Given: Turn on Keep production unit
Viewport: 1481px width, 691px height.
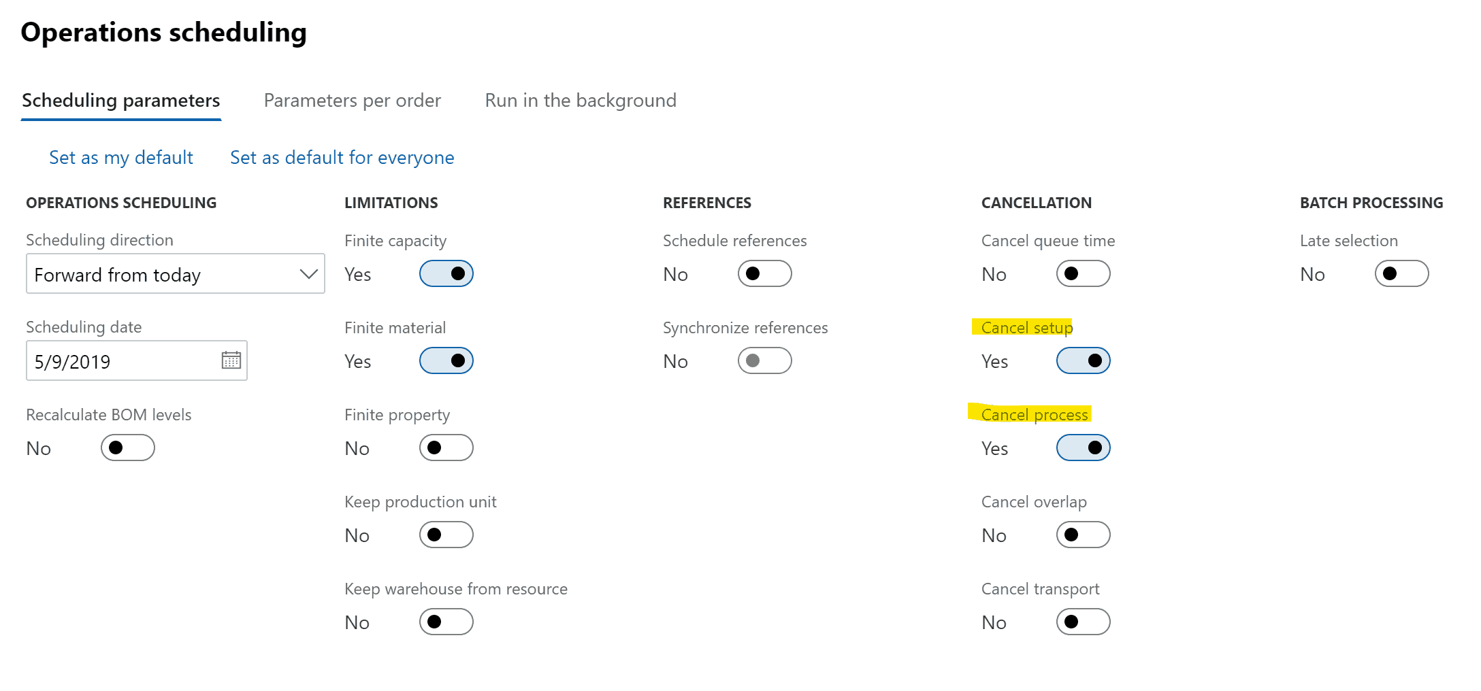Looking at the screenshot, I should [446, 535].
